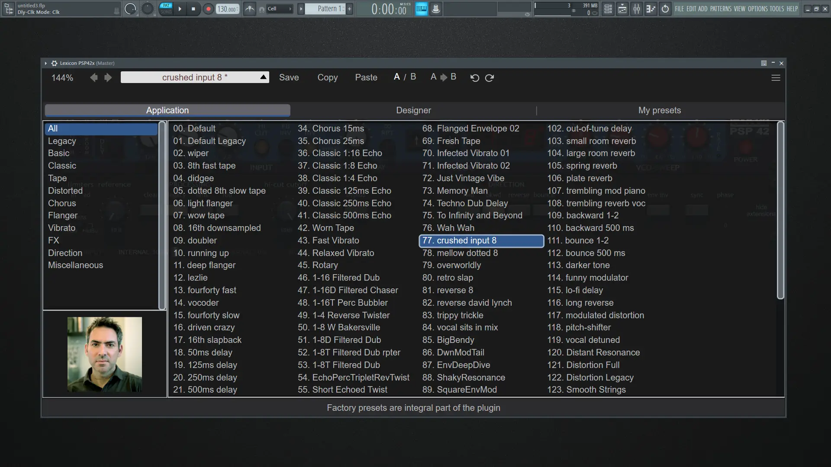
Task: Toggle the A / B comparison
Action: (x=405, y=77)
